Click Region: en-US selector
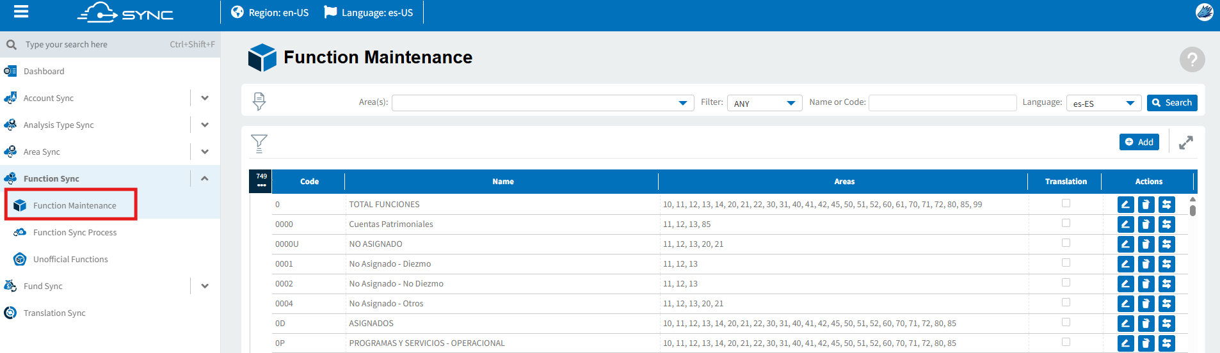The width and height of the screenshot is (1220, 353). point(270,12)
